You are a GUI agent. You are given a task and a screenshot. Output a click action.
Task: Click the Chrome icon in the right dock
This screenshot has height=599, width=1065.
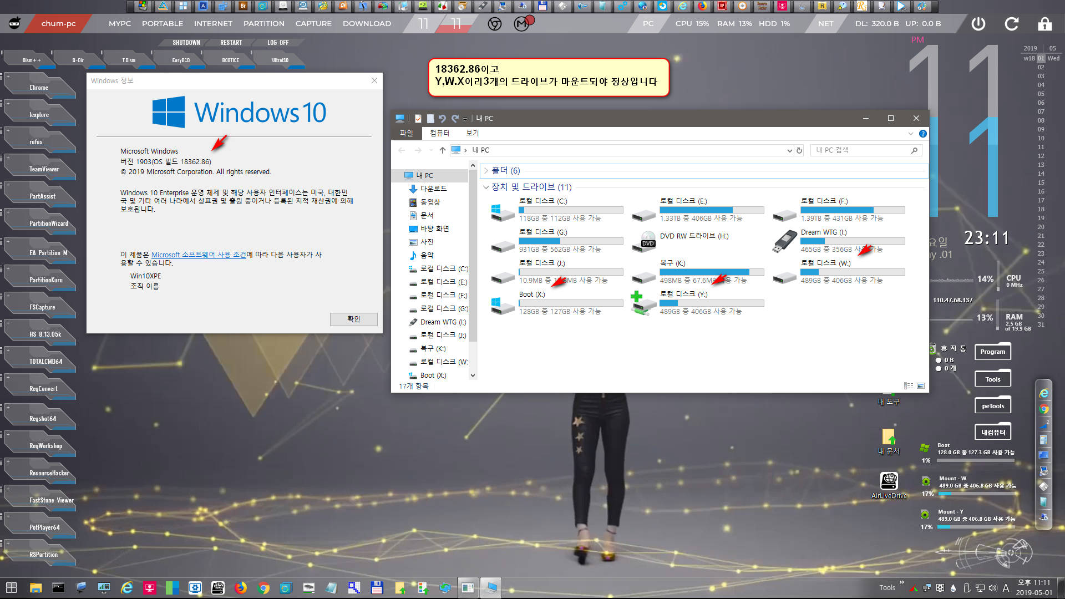coord(1044,409)
